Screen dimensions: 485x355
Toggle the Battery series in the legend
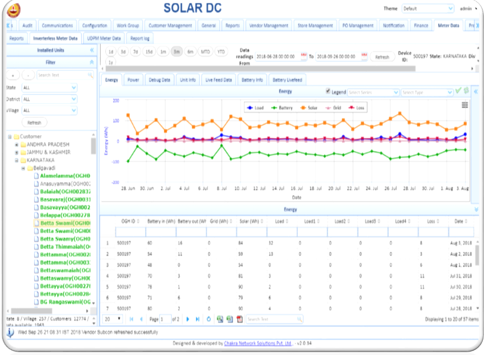coord(282,108)
